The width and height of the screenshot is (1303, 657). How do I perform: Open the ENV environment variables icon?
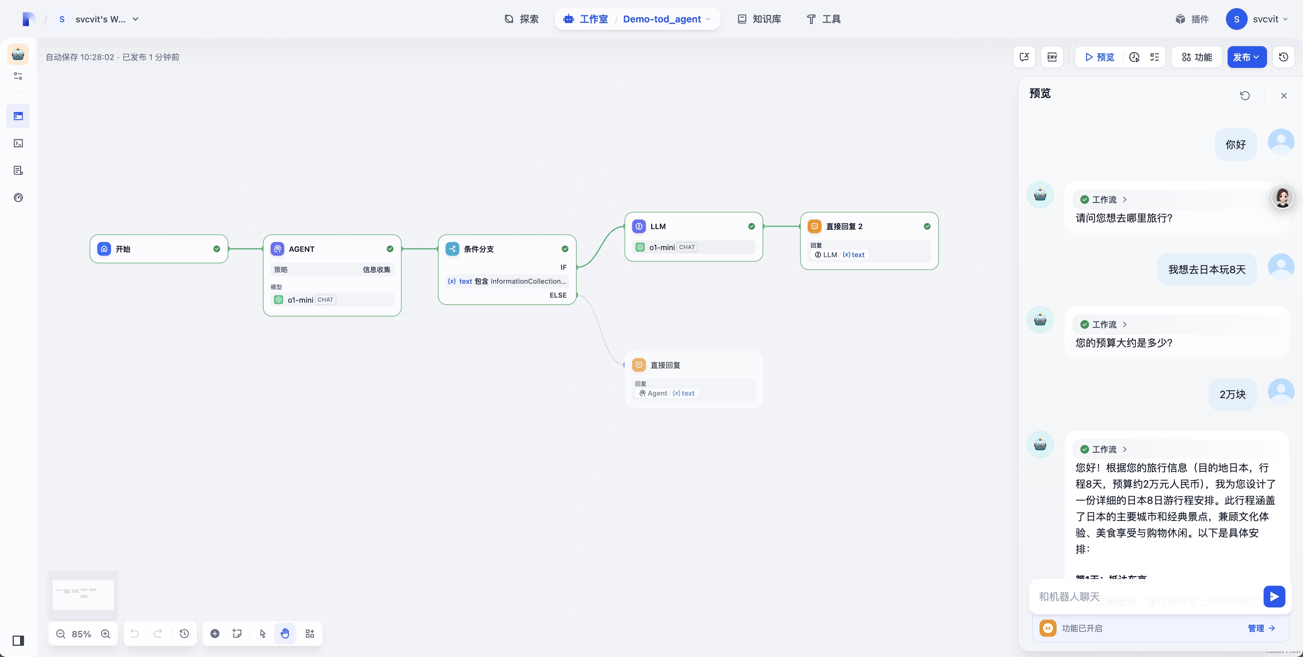[x=1052, y=57]
